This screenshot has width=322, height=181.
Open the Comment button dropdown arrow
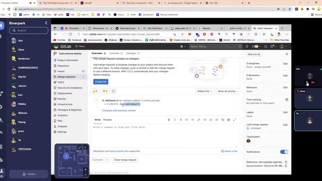[x=107, y=160]
